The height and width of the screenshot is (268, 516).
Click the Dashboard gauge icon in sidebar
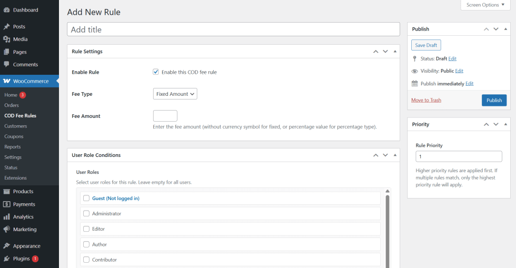[x=6, y=10]
